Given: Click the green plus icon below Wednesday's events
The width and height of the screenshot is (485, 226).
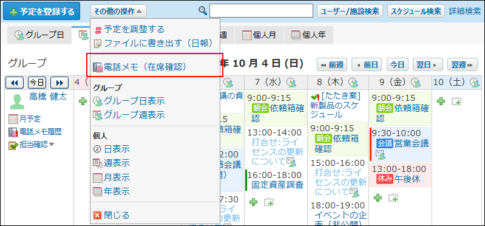Looking at the screenshot, I should pyautogui.click(x=254, y=202).
